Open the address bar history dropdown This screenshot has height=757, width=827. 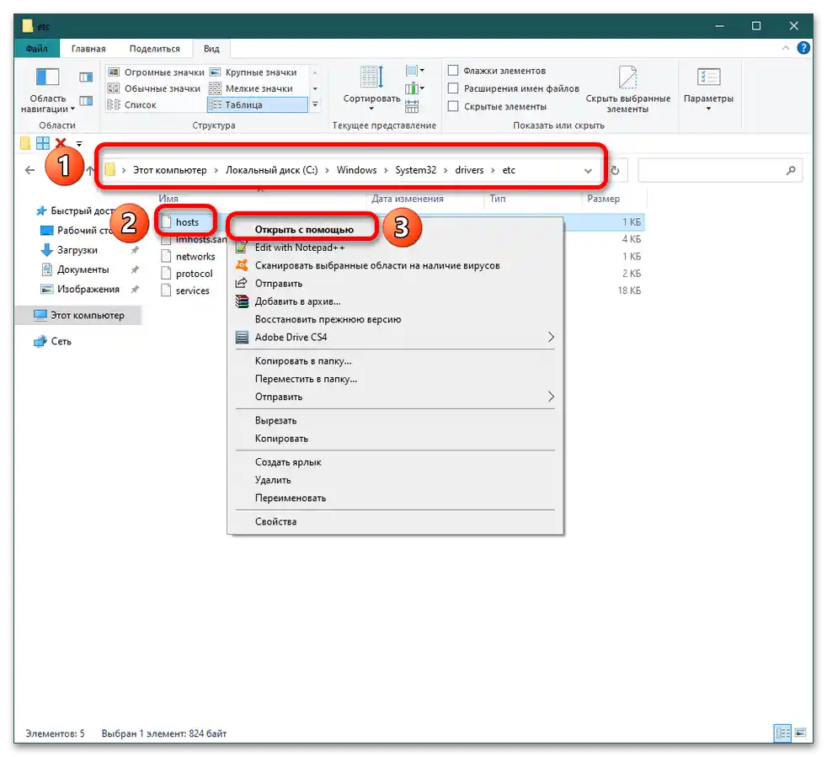pyautogui.click(x=588, y=170)
